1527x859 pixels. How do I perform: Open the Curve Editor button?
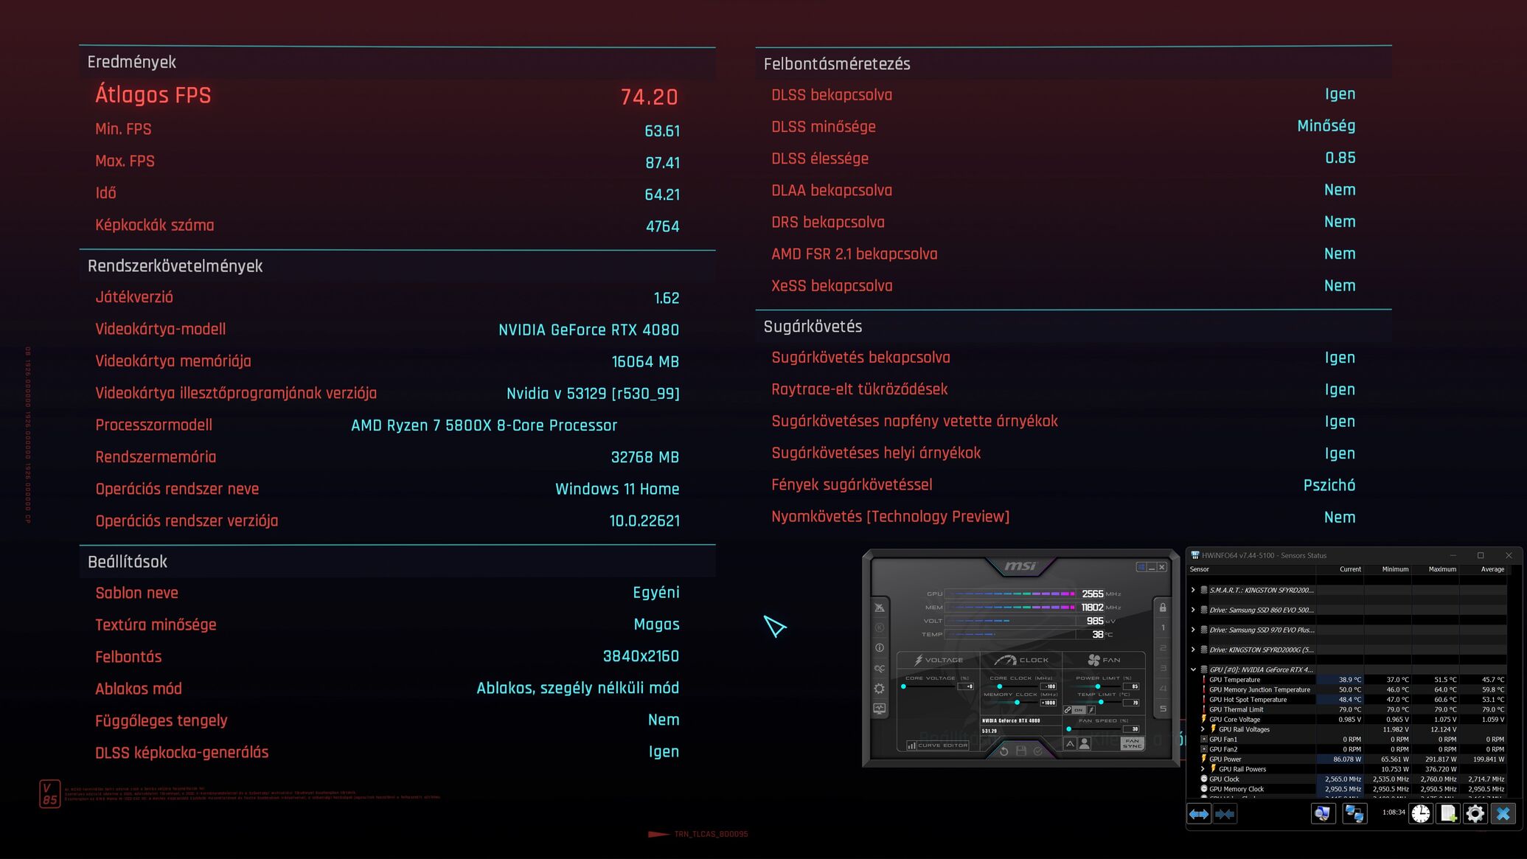(x=937, y=745)
